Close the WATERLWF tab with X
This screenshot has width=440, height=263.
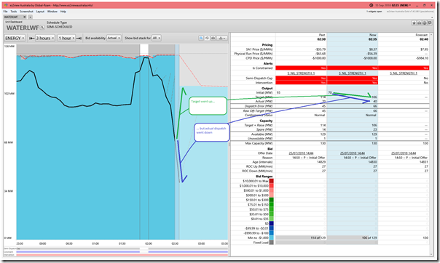[25, 17]
